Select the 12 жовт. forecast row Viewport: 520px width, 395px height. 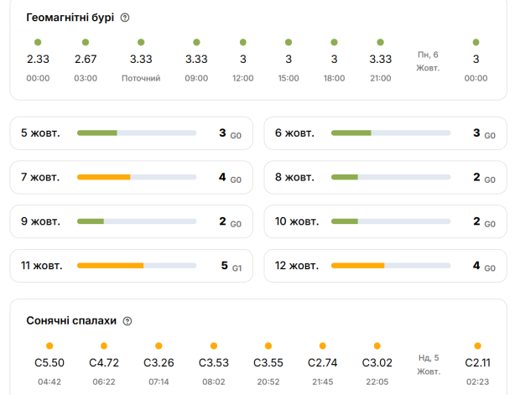click(385, 266)
